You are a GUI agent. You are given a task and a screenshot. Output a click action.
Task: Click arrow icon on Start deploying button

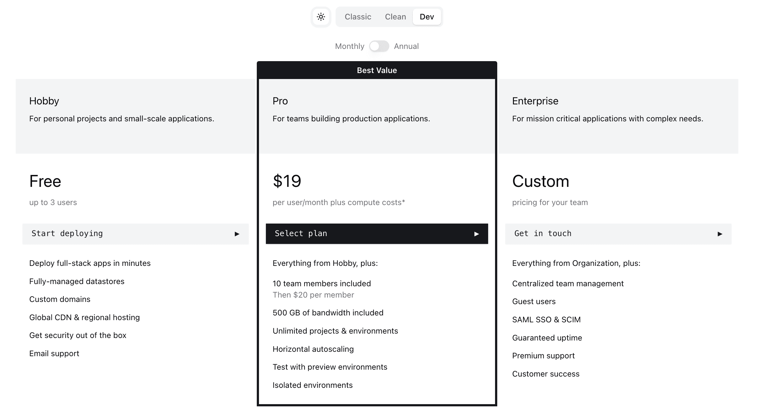(237, 234)
